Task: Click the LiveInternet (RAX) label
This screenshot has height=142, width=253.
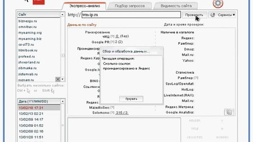Action: pos(179,95)
